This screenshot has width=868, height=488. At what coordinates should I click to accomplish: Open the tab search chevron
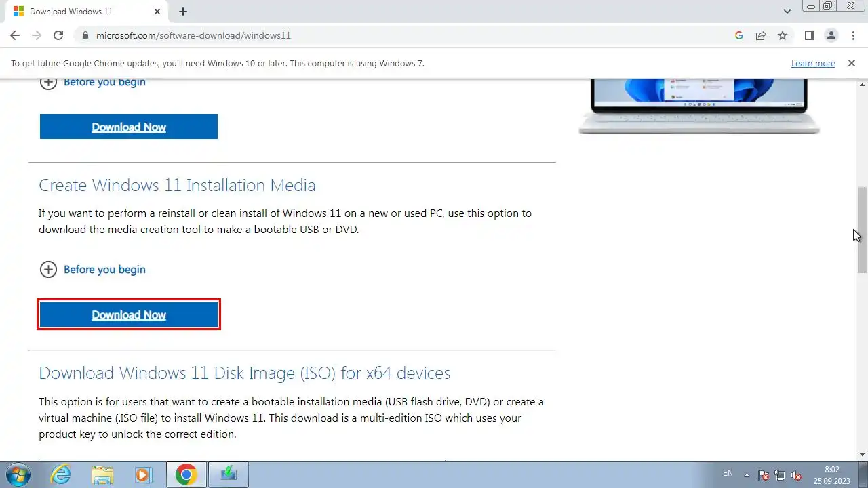point(787,12)
